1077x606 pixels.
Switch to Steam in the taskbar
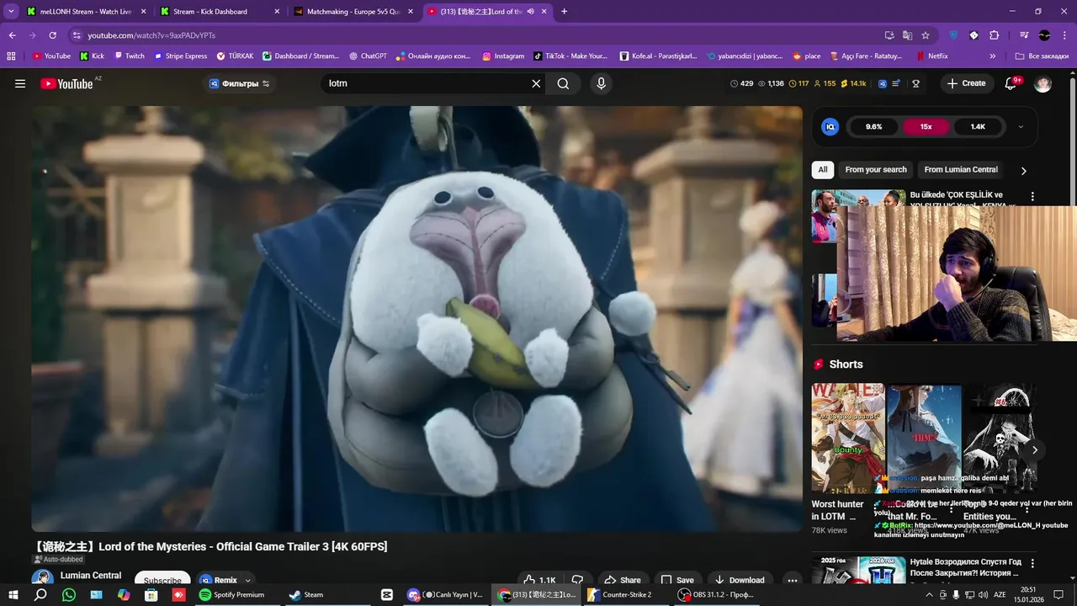(306, 594)
